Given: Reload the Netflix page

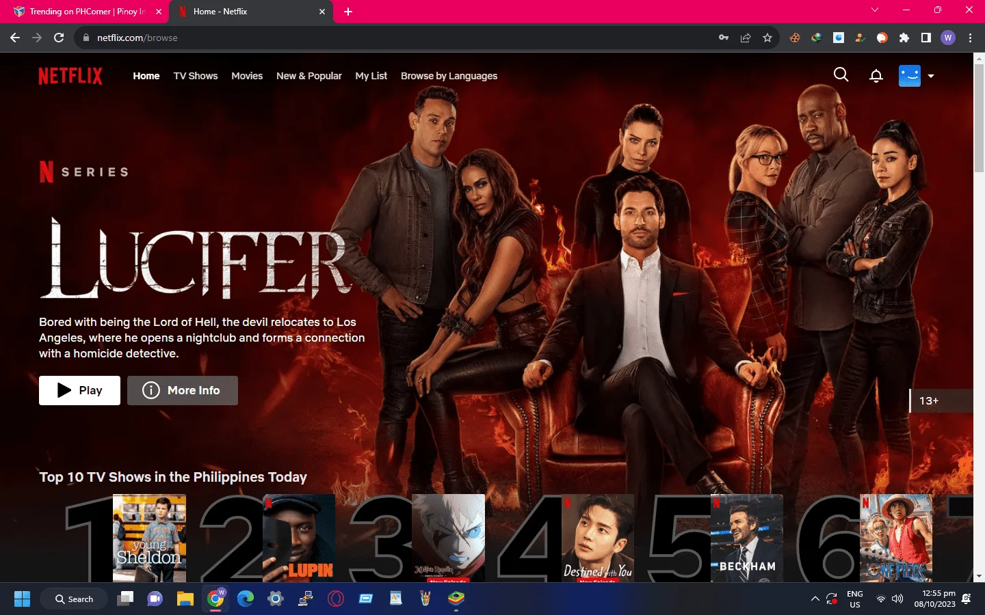Looking at the screenshot, I should coord(59,38).
